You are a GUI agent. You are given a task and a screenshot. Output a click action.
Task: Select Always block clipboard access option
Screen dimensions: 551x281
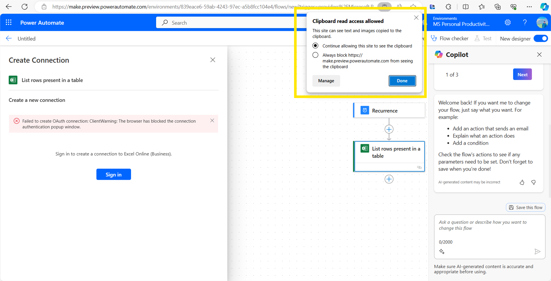315,55
